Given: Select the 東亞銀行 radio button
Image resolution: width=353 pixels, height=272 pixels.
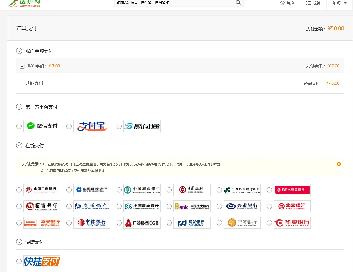Looking at the screenshot, I should tap(269, 190).
